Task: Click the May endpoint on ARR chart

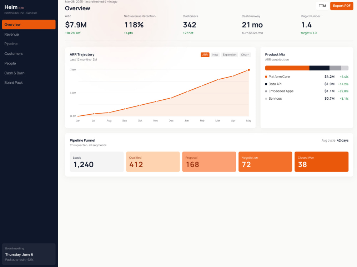Action: 248,70
